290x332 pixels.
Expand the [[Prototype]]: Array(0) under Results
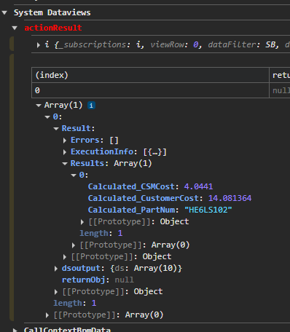(x=74, y=245)
